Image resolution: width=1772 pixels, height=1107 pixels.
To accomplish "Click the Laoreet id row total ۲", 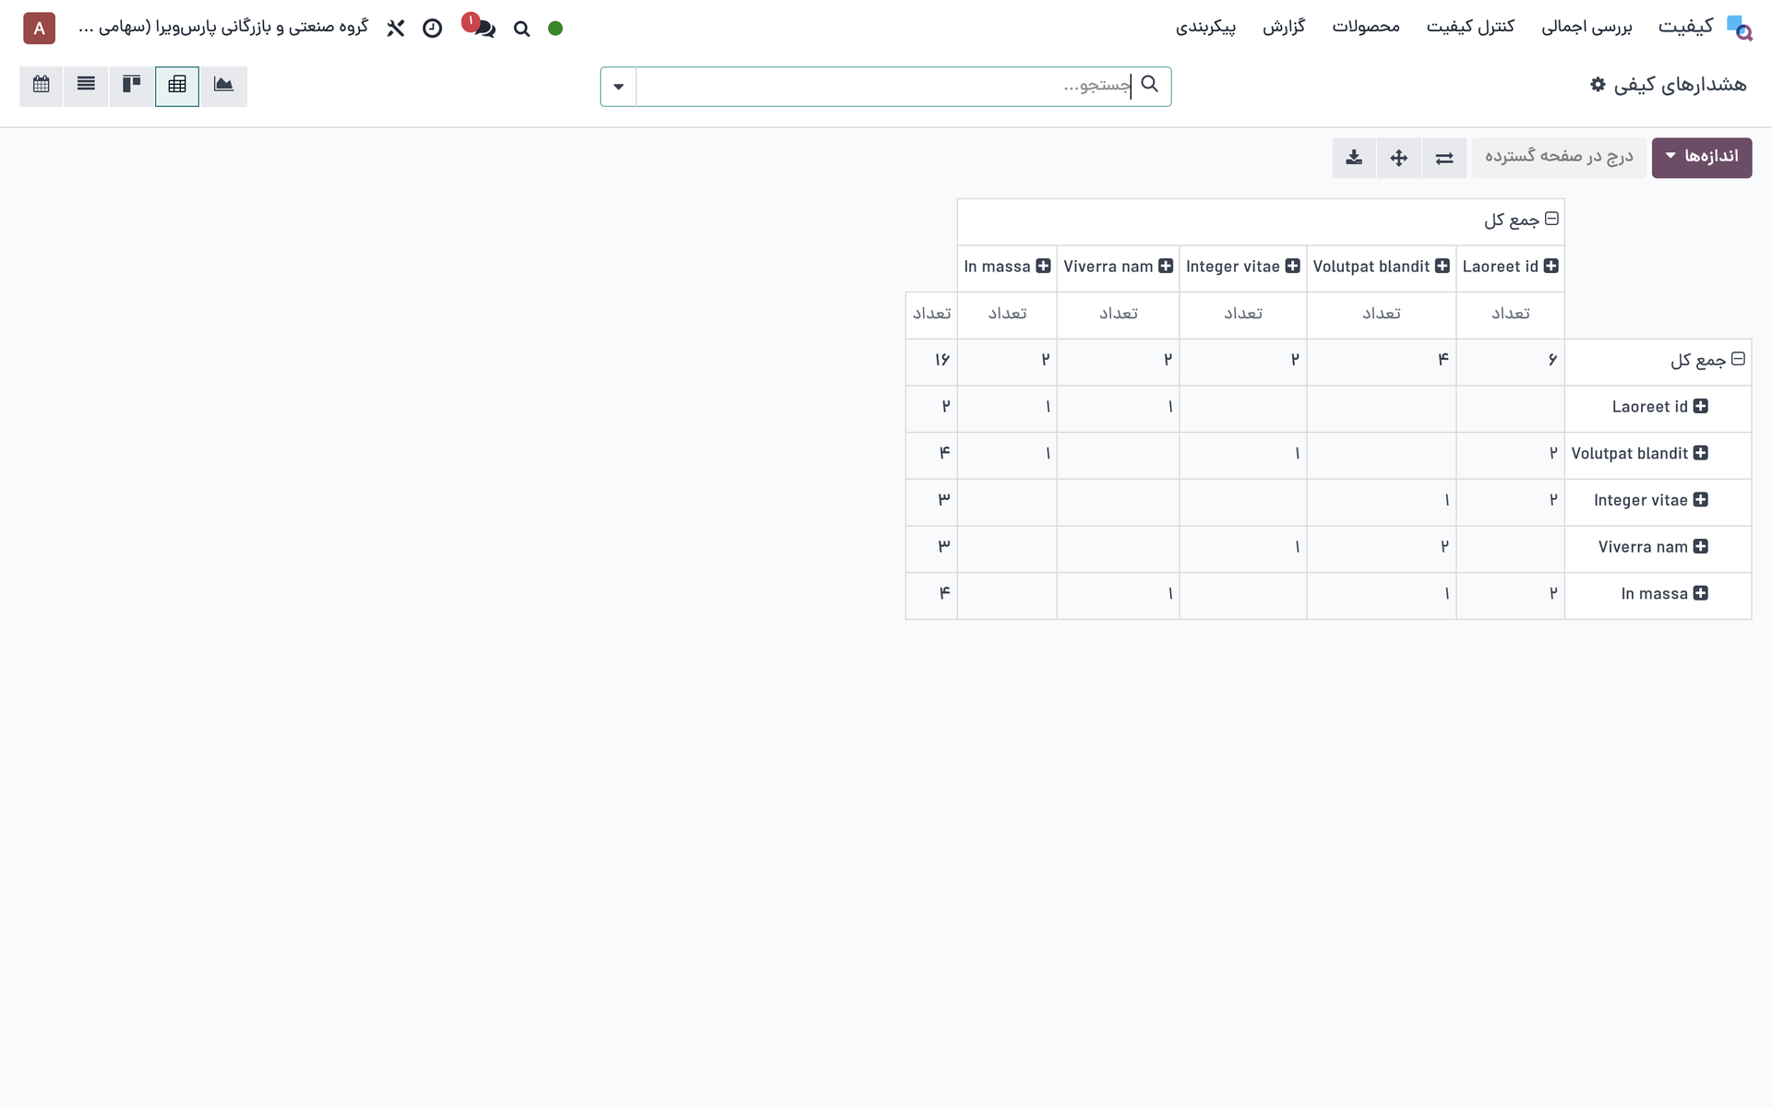I will click(931, 409).
